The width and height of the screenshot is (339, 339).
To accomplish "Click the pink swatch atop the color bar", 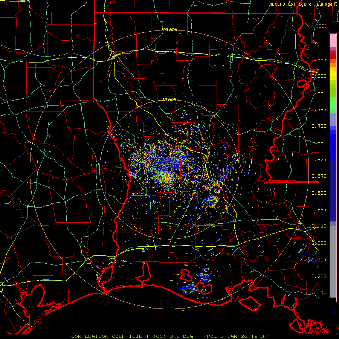I will 333,40.
